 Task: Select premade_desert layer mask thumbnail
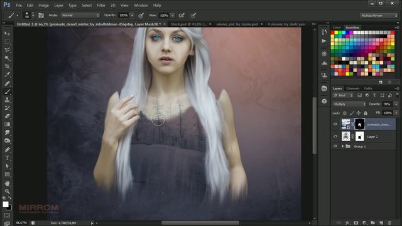click(x=359, y=124)
